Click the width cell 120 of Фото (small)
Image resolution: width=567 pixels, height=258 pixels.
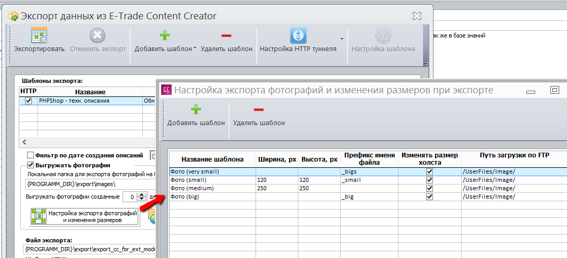pos(276,180)
